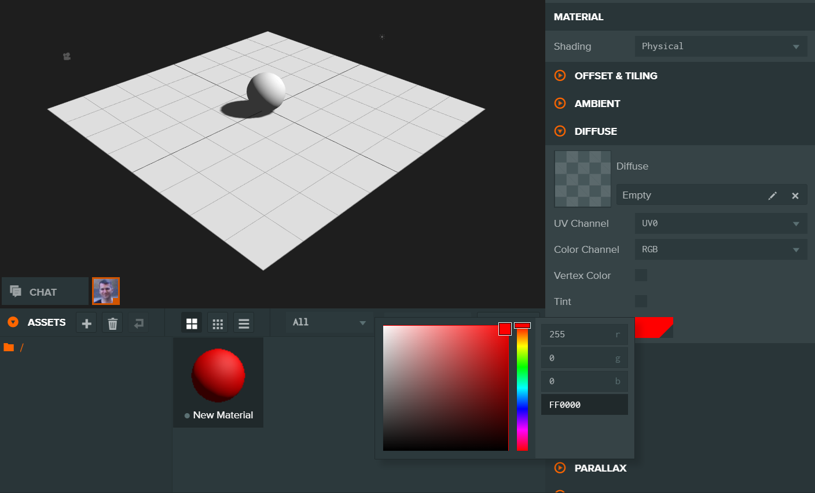The width and height of the screenshot is (815, 493).
Task: Click the red channel value field 255
Action: [x=584, y=334]
